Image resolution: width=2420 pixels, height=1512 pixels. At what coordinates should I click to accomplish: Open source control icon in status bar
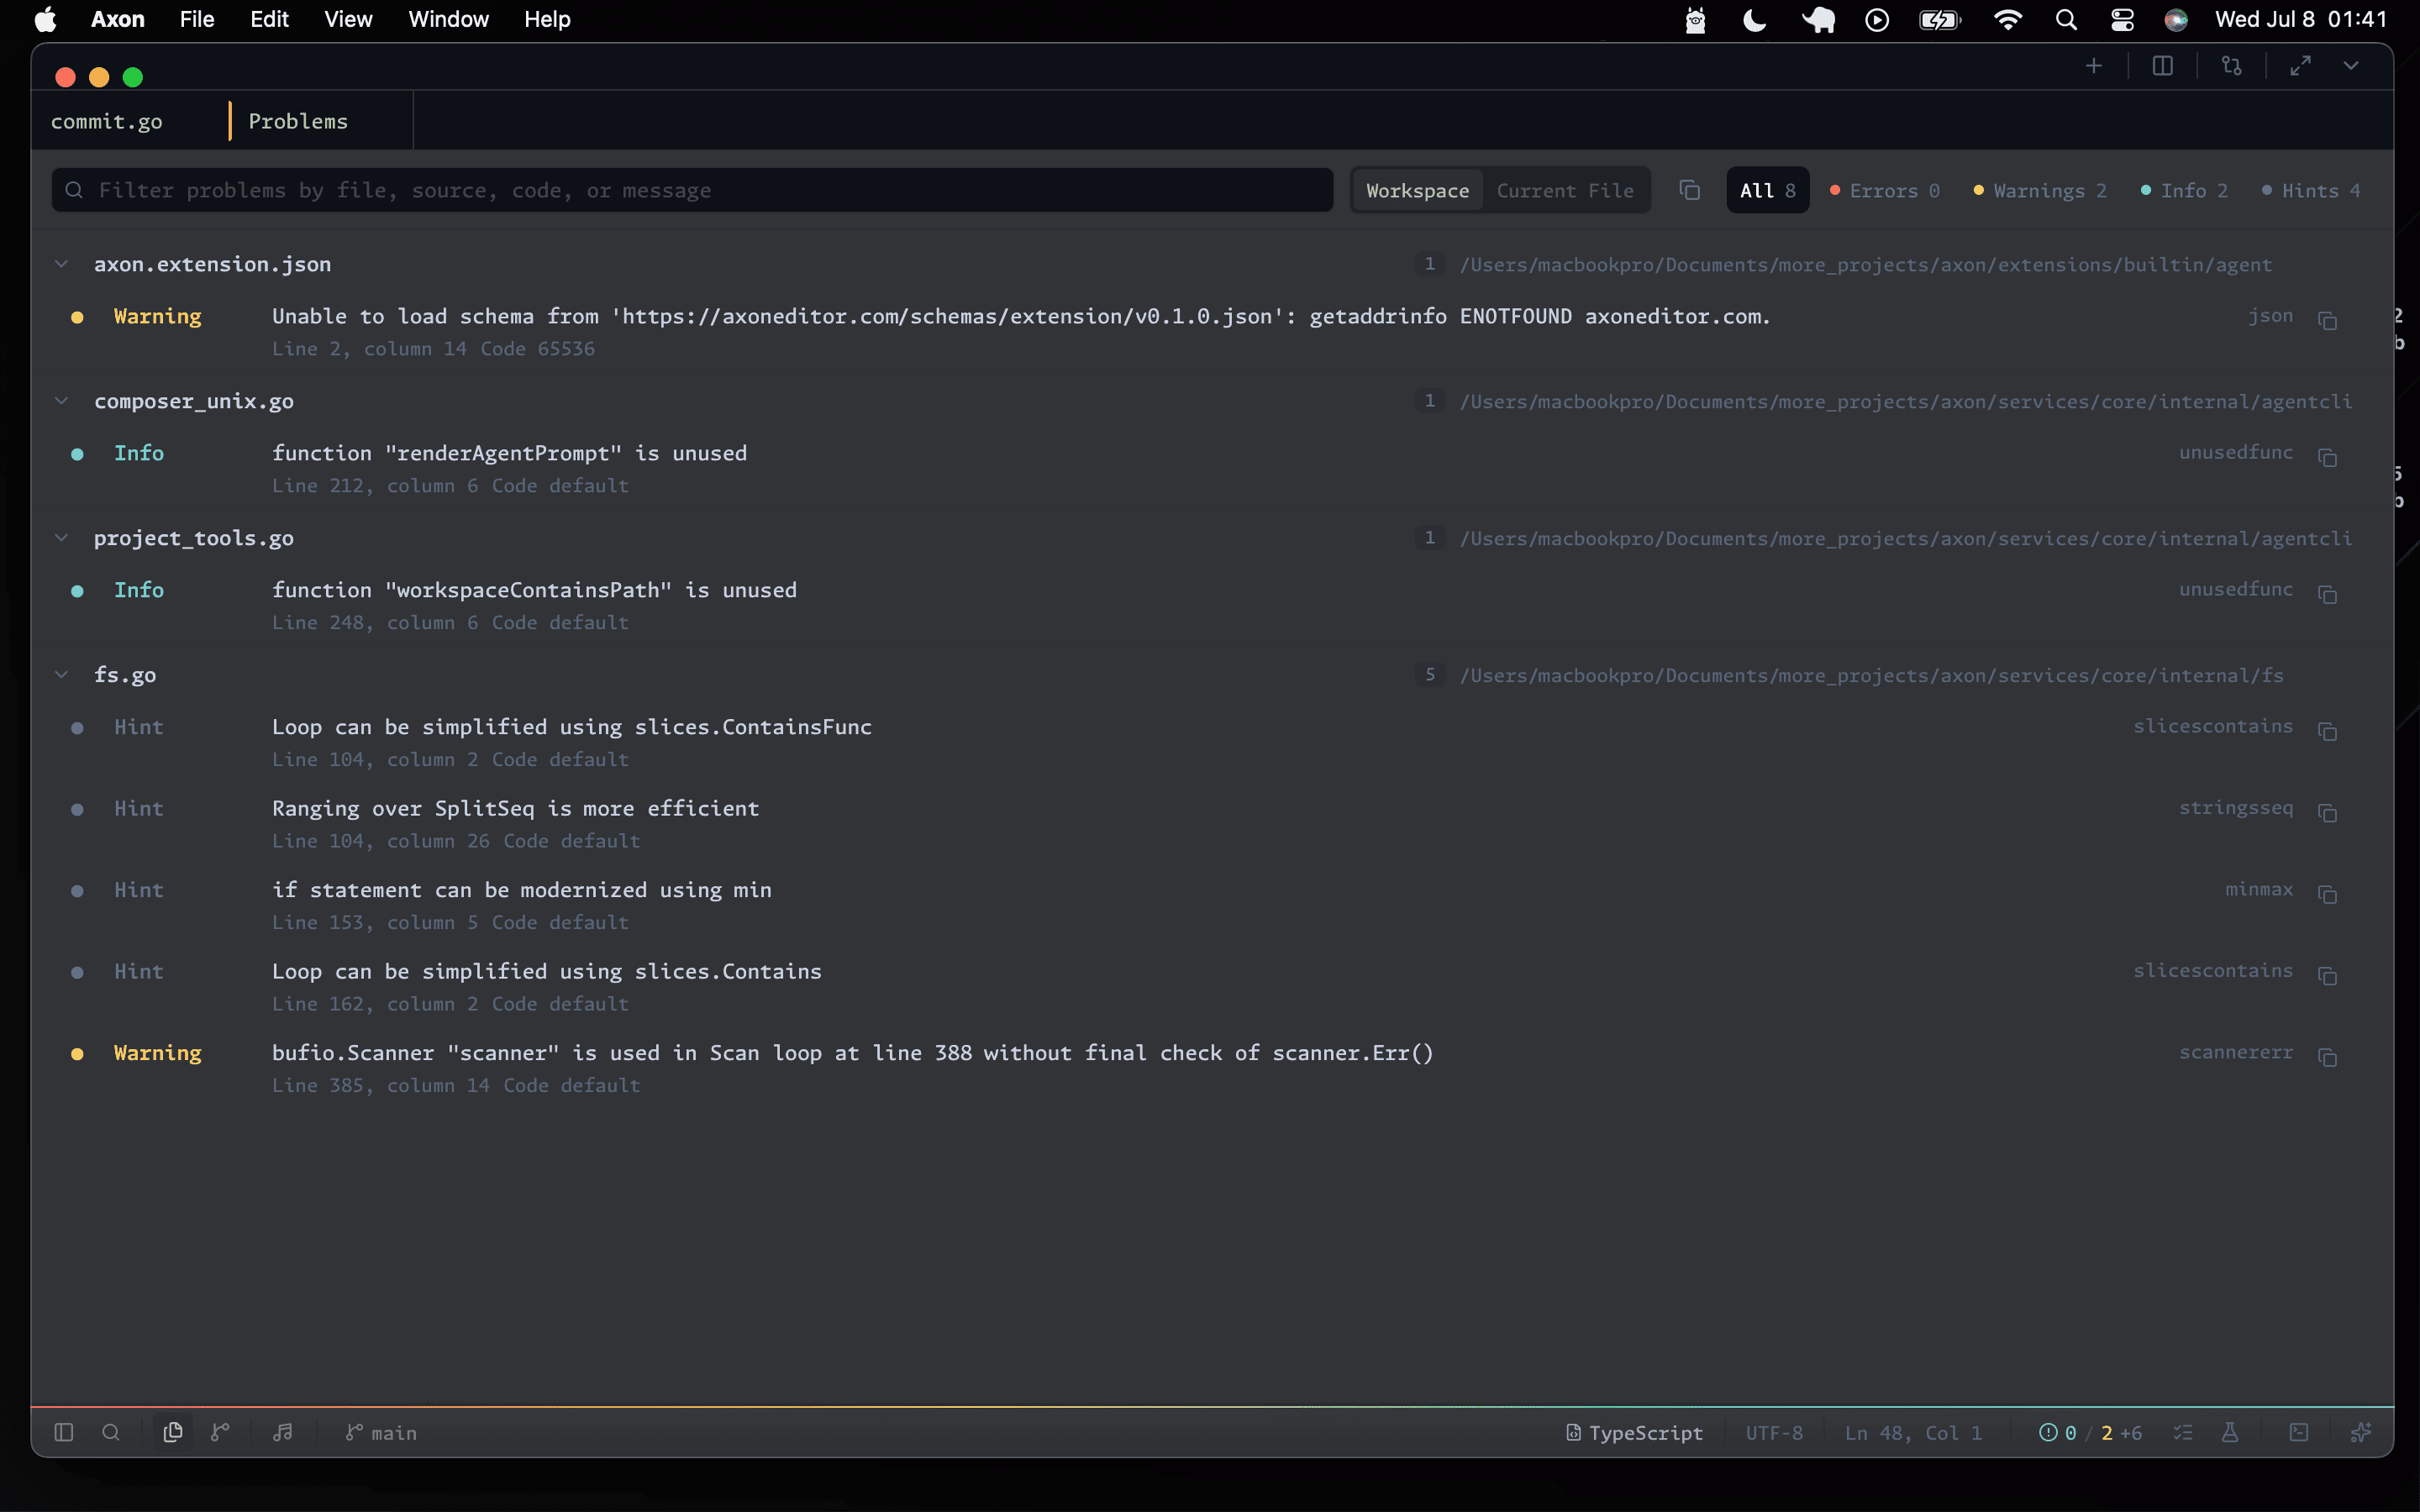220,1432
